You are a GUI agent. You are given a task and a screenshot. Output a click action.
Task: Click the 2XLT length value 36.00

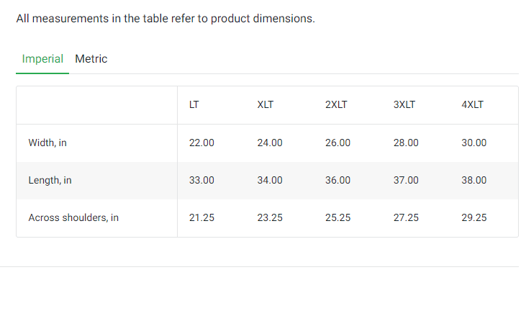coord(338,180)
